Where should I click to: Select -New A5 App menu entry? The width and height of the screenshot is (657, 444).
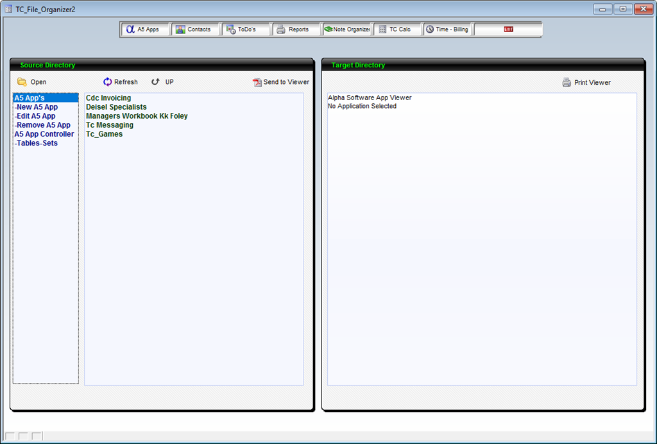coord(36,107)
